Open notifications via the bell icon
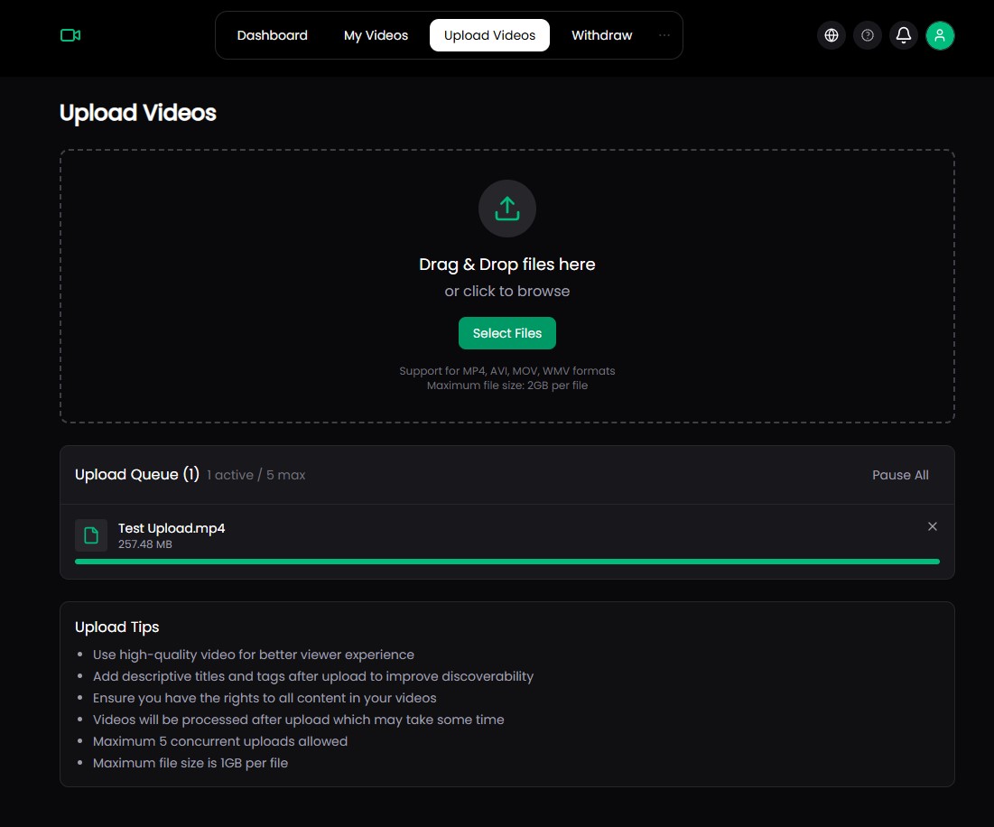The image size is (994, 827). [904, 35]
